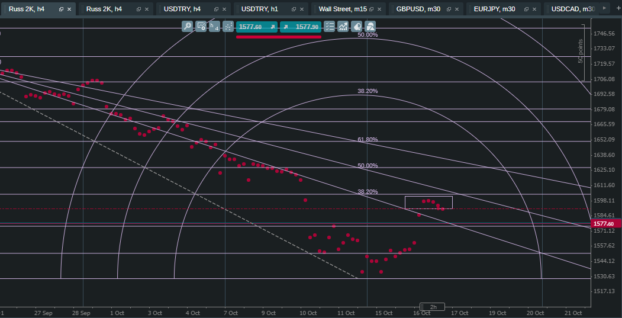Click the red 1577.60 current price marker
This screenshot has width=622, height=318.
(607, 224)
